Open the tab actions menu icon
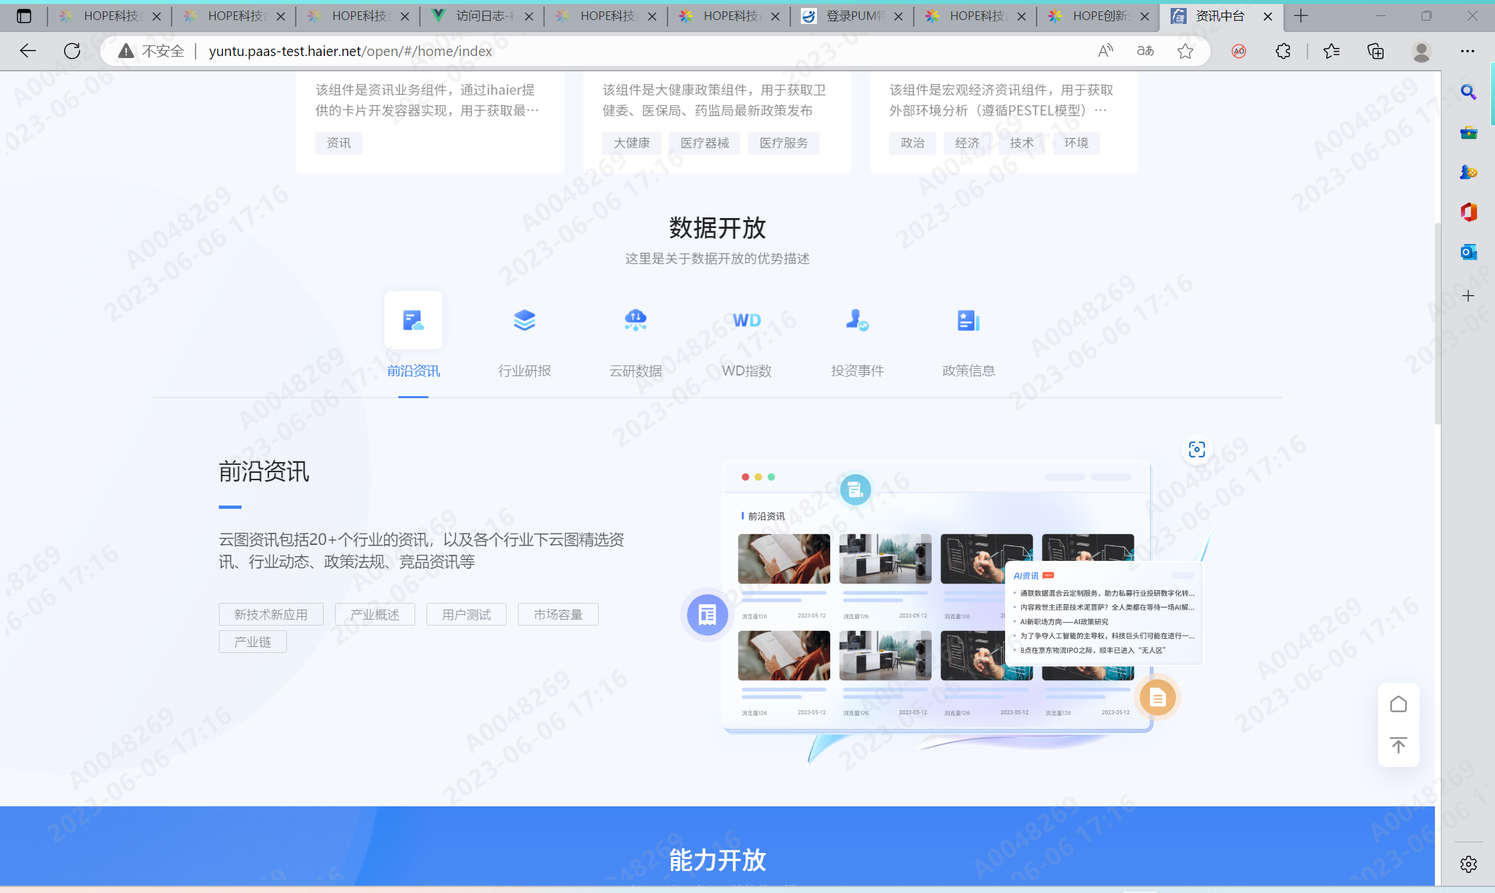The image size is (1495, 893). [24, 16]
